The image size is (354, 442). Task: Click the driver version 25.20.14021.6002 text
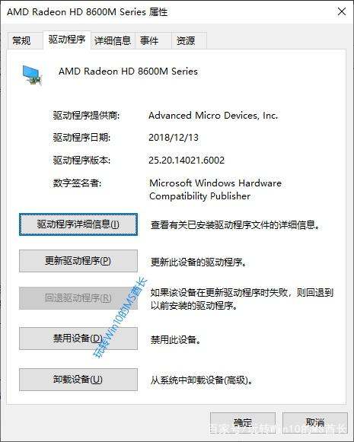coord(187,160)
